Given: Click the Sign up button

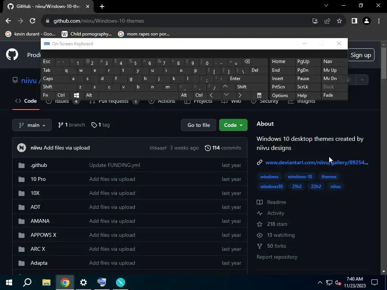Looking at the screenshot, I should point(361,55).
